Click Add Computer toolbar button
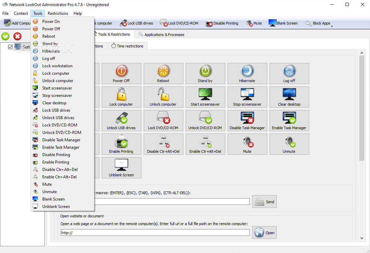370x253 pixels. pyautogui.click(x=17, y=23)
